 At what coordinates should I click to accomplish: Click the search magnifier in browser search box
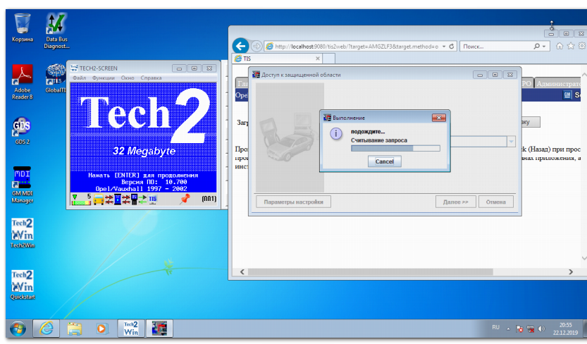[536, 47]
